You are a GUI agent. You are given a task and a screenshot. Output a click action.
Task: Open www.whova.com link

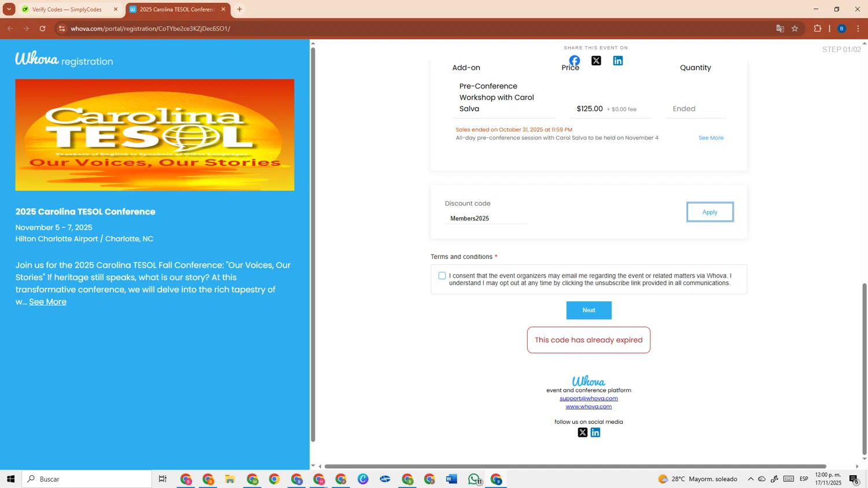tap(589, 406)
